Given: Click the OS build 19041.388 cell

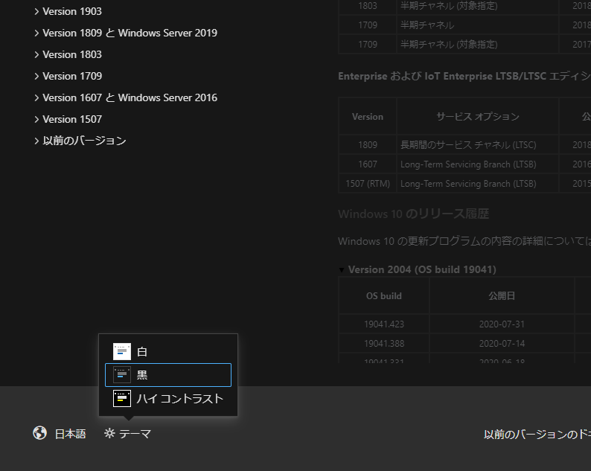Looking at the screenshot, I should [x=383, y=344].
